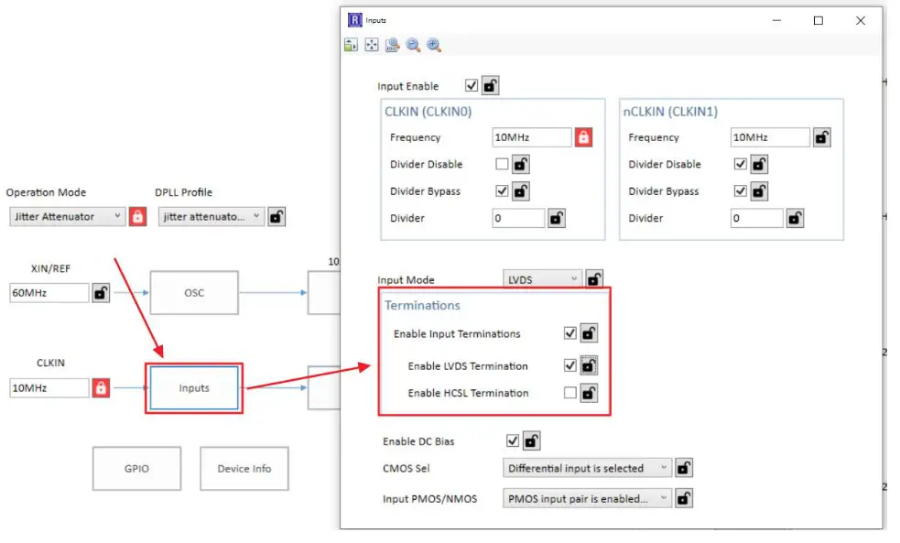Open the CMOS Sel dropdown
The image size is (900, 543).
coord(587,468)
